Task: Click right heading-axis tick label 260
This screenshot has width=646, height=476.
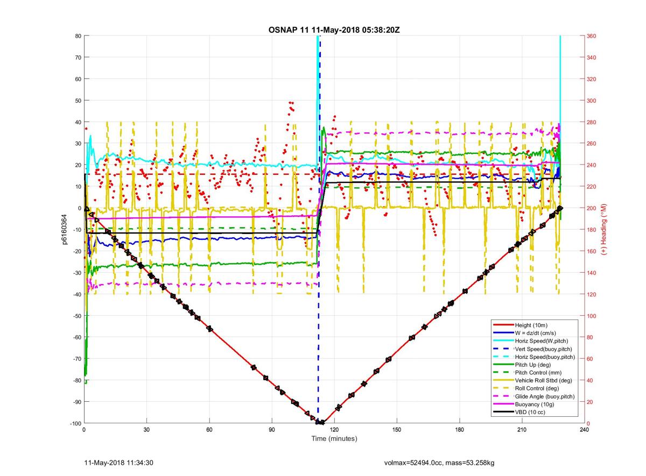Action: point(592,144)
